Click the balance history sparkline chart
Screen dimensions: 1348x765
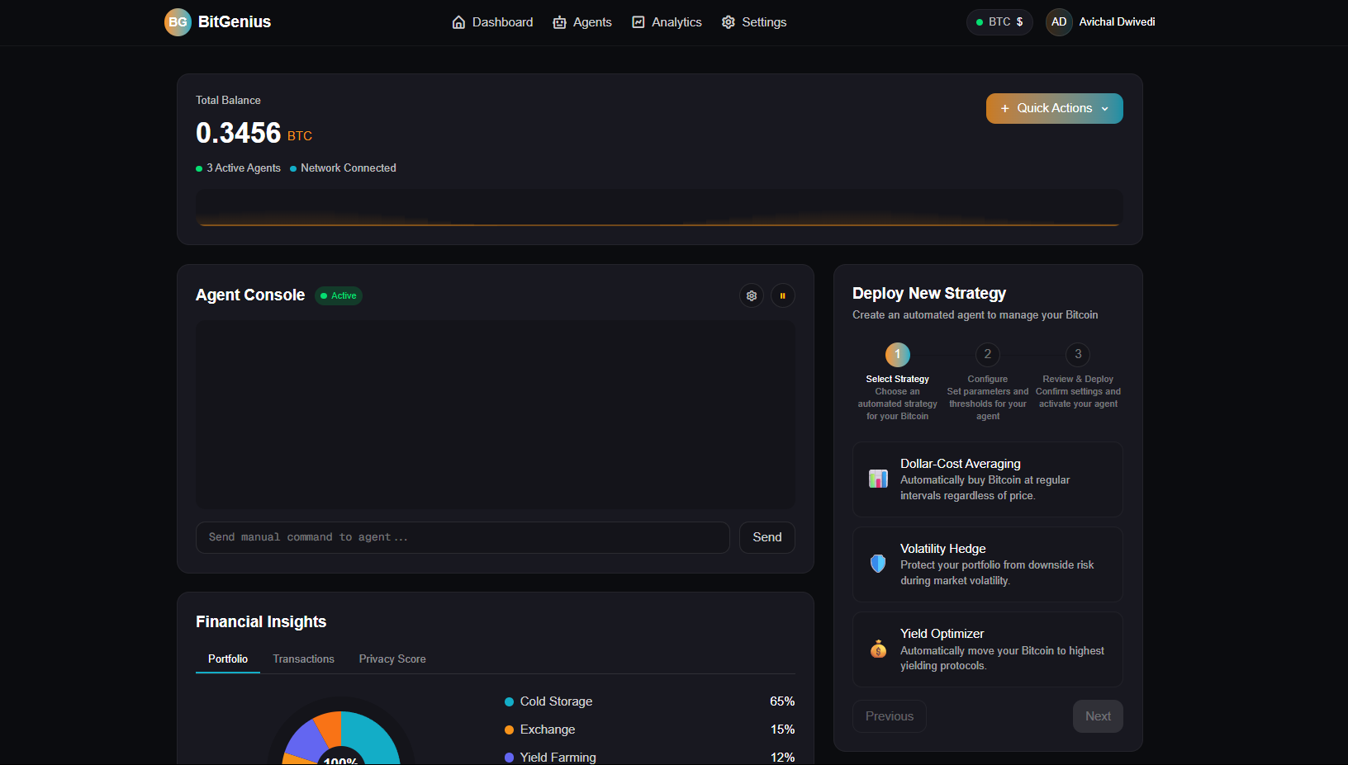point(659,208)
